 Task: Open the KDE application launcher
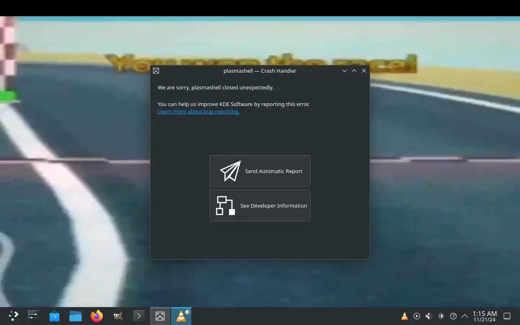click(13, 316)
